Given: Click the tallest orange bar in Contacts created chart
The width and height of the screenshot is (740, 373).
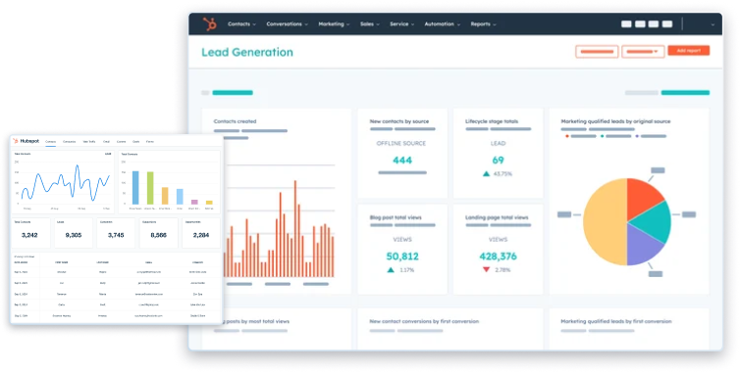Looking at the screenshot, I should (x=295, y=228).
